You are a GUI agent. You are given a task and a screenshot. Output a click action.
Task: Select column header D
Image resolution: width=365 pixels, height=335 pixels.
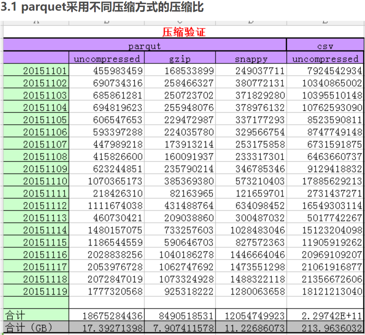251,20
